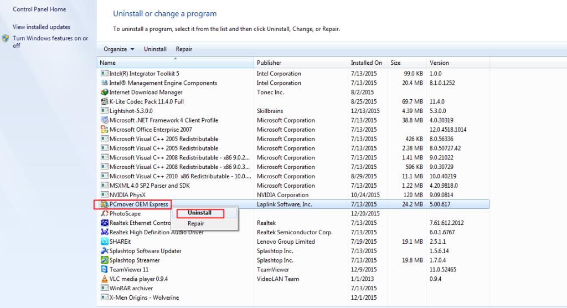Select Microsoft Office Enterprise 2007 name

pyautogui.click(x=151, y=130)
